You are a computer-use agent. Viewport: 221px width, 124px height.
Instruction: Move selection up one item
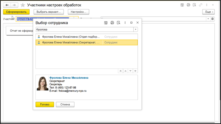tap(125, 71)
